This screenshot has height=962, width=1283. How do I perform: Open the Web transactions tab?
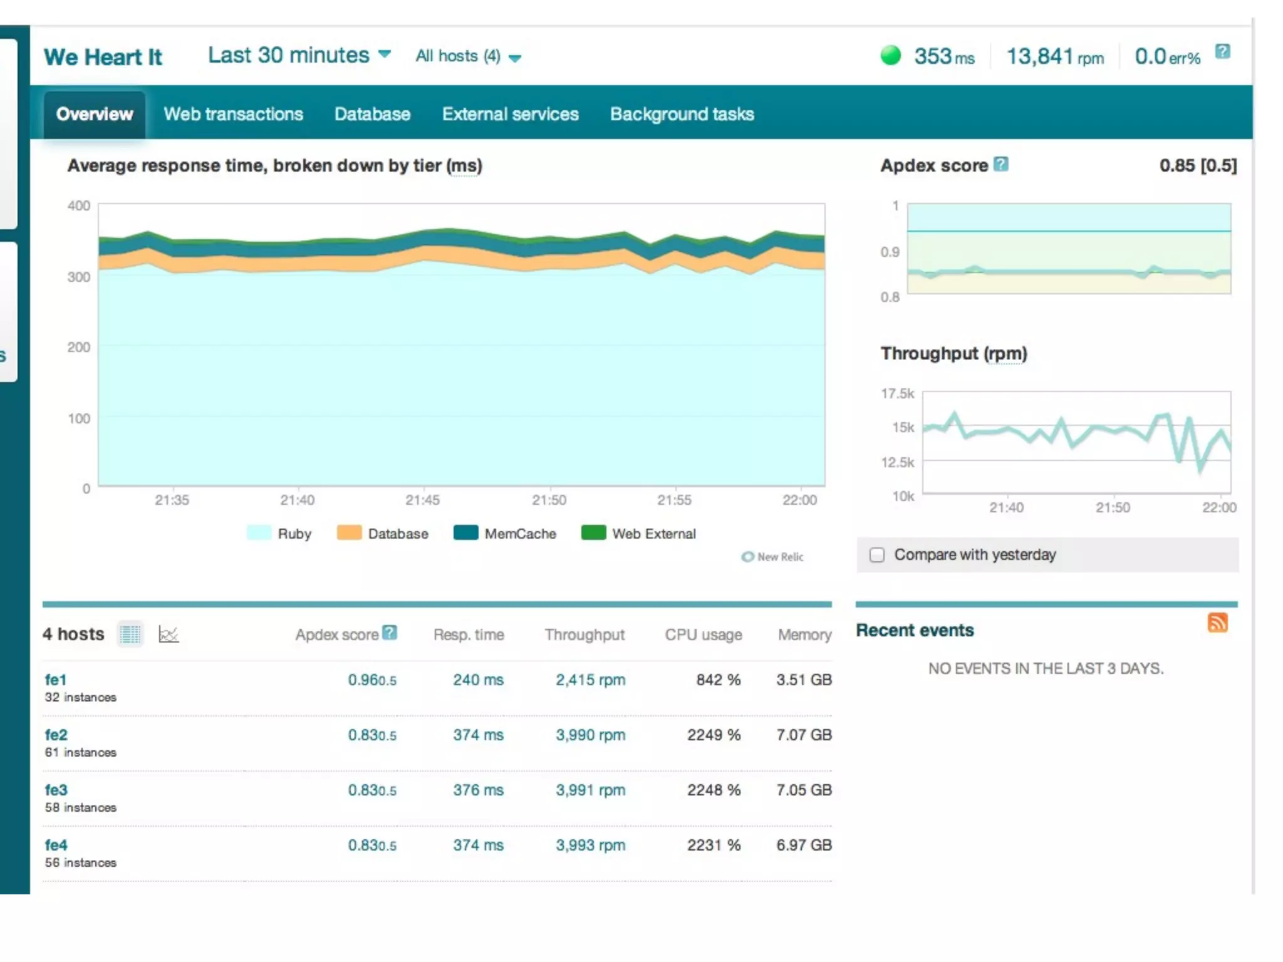pos(233,114)
